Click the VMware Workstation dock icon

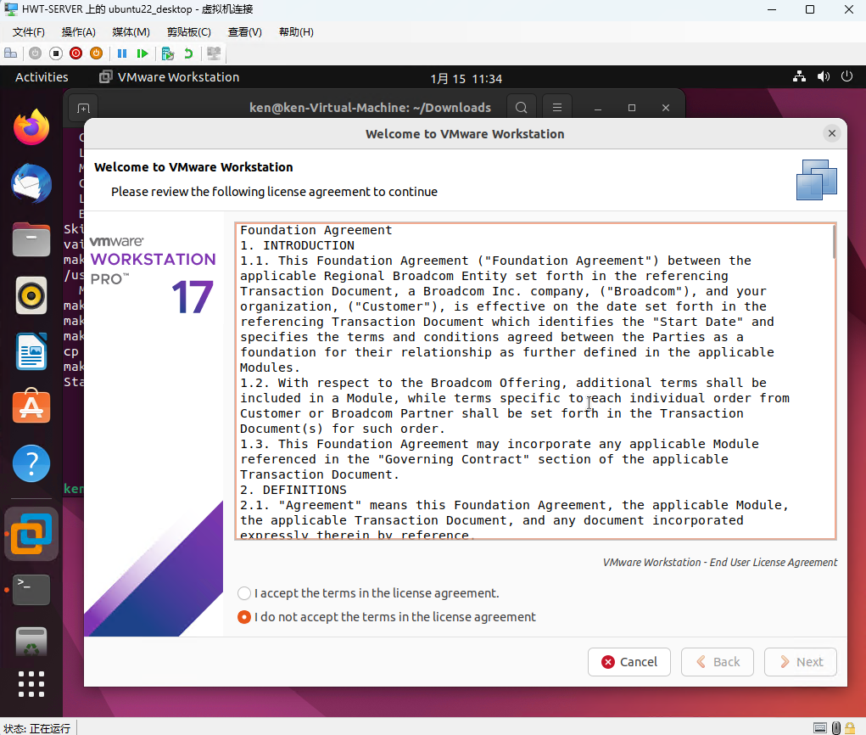click(31, 534)
